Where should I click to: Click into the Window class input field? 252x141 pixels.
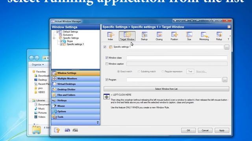pyautogui.click(x=177, y=58)
